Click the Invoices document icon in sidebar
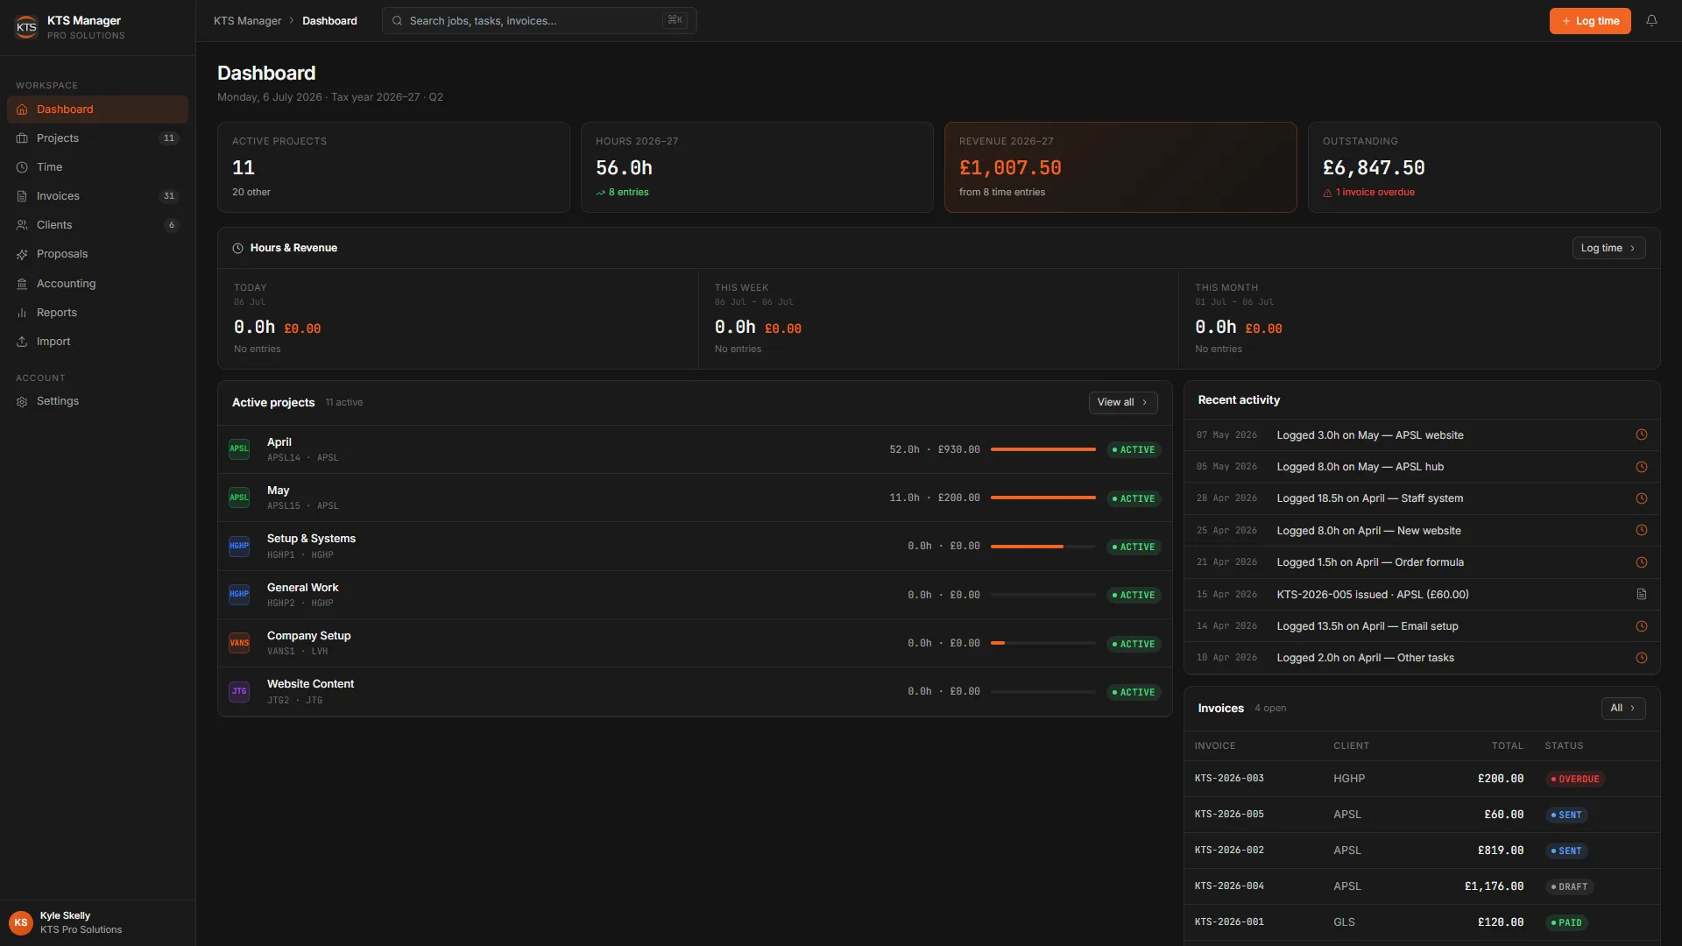 [22, 196]
